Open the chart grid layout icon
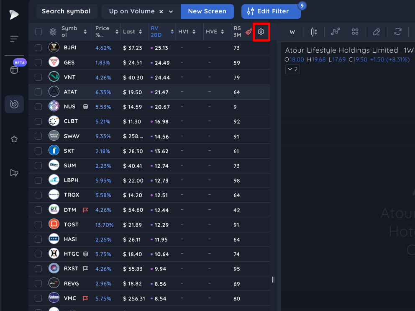 [355, 32]
